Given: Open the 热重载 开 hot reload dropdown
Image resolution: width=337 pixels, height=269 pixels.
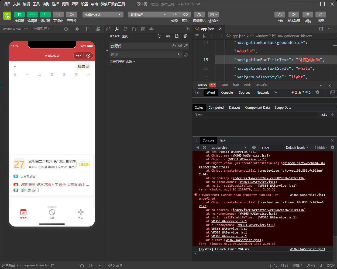Looking at the screenshot, I should pos(42,29).
